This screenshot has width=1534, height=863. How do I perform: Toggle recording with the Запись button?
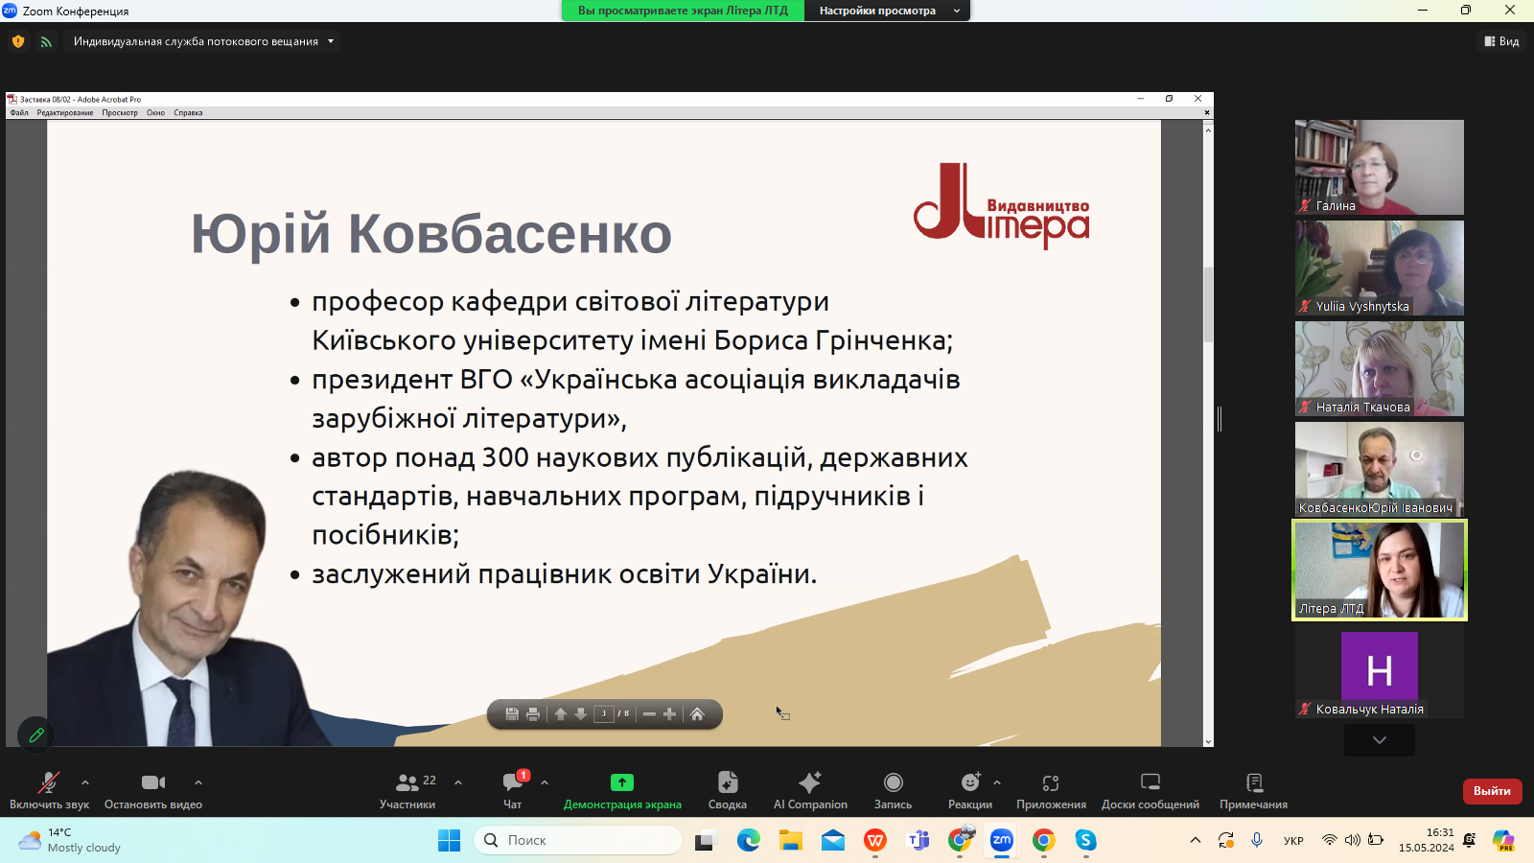pyautogui.click(x=893, y=790)
